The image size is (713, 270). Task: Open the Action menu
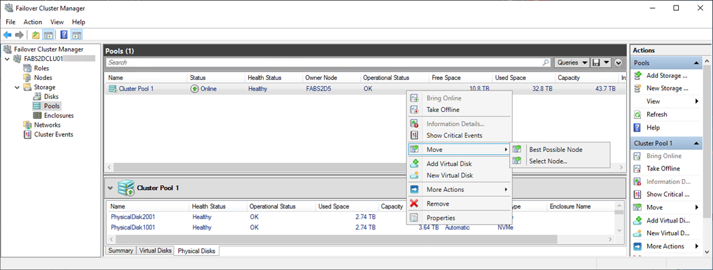33,22
